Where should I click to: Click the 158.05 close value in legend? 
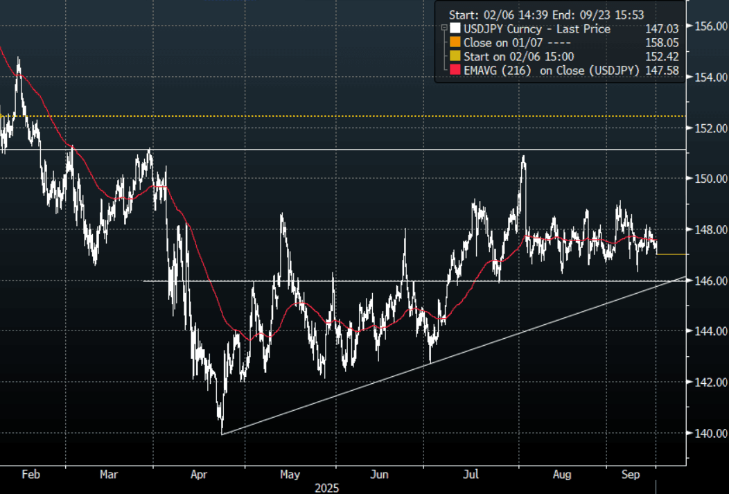click(x=661, y=43)
